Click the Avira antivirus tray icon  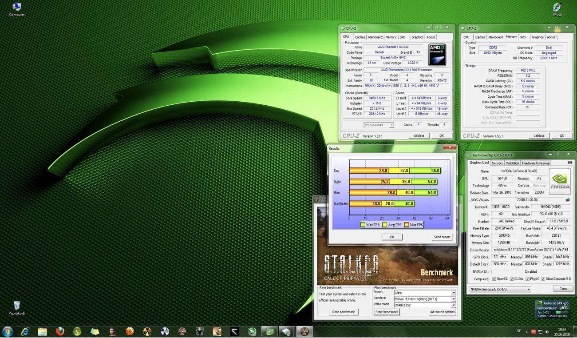click(x=534, y=332)
